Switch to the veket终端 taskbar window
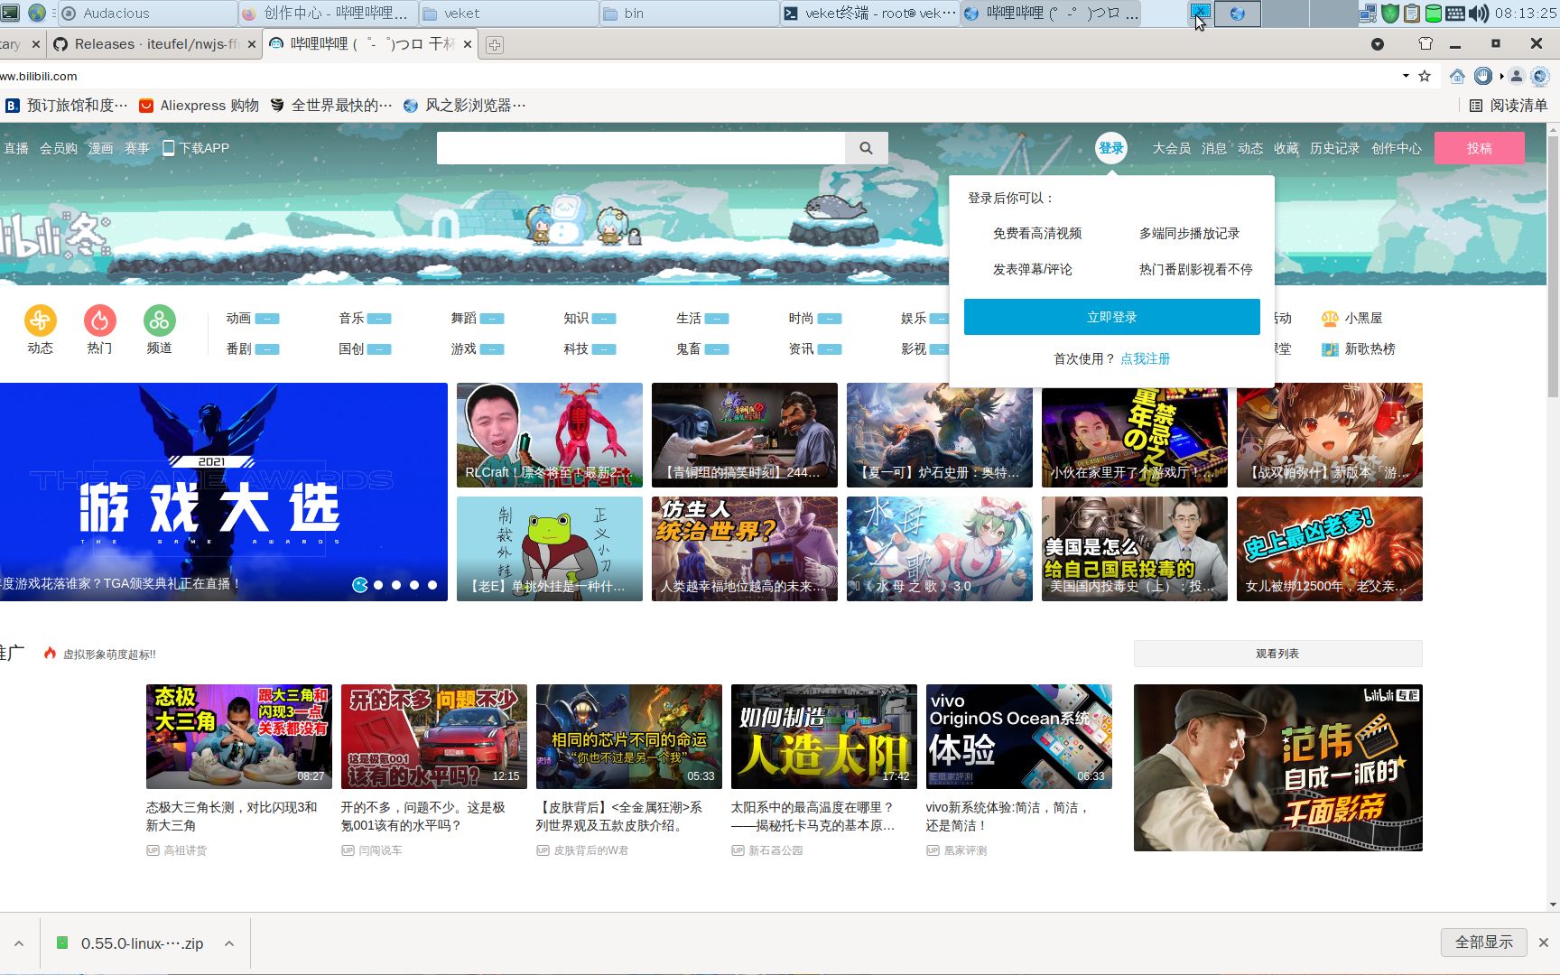The height and width of the screenshot is (975, 1560). point(868,13)
